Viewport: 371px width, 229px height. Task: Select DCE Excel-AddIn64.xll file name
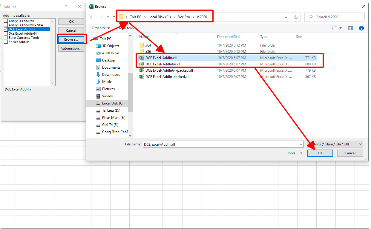click(x=163, y=64)
